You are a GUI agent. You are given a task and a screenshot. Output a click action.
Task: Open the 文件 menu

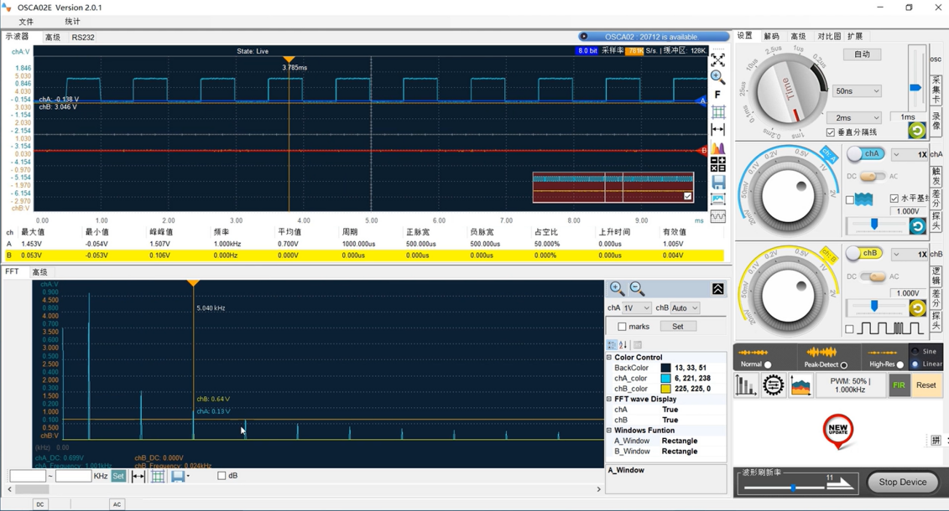pos(26,22)
